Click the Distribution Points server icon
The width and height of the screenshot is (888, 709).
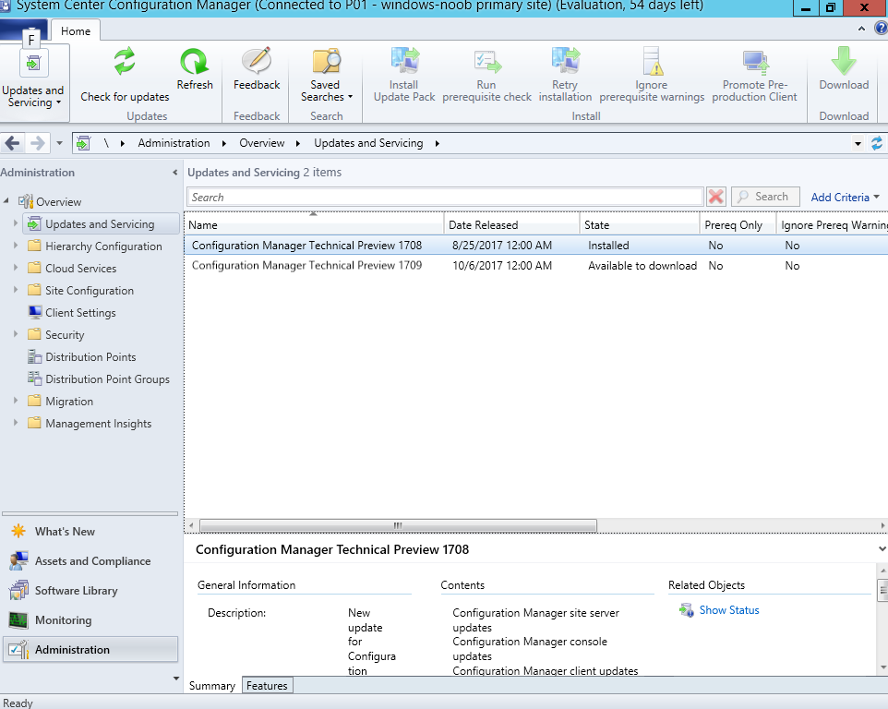click(34, 356)
